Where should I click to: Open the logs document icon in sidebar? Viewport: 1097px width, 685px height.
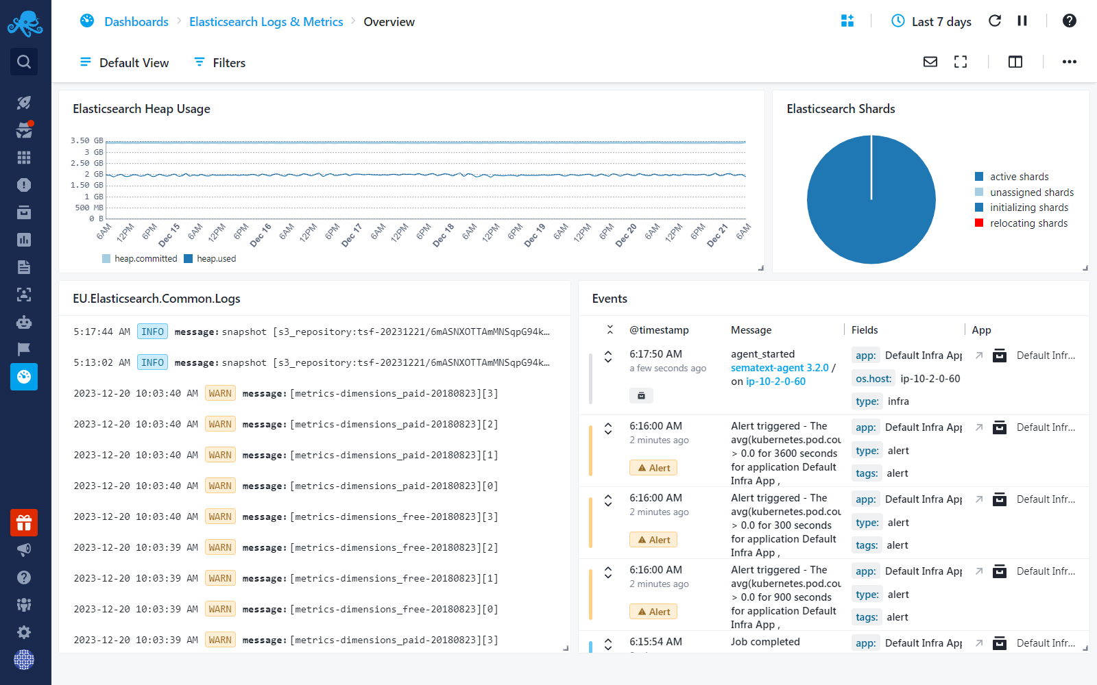(24, 267)
